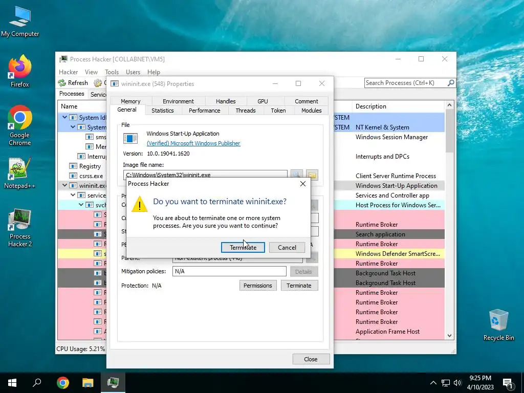
Task: Select the Threads tab
Action: click(246, 111)
